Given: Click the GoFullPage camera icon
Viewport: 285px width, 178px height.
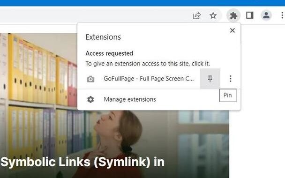Looking at the screenshot, I should [x=90, y=79].
